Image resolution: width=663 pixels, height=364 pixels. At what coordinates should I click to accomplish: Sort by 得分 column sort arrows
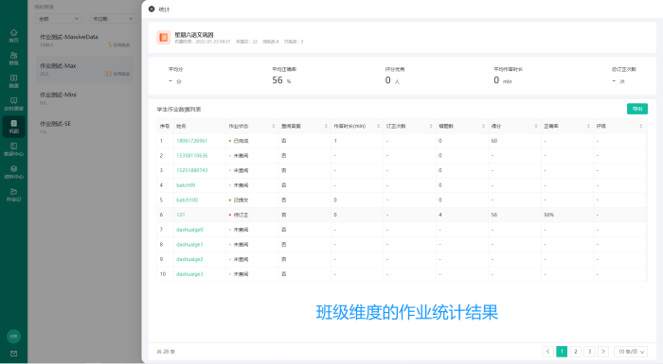[536, 127]
